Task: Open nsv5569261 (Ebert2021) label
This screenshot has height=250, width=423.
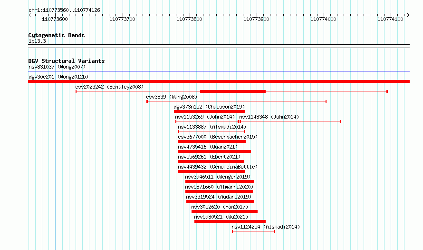Action: (x=209, y=157)
